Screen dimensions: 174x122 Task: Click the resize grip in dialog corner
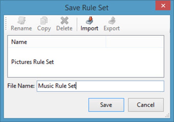[168, 116]
